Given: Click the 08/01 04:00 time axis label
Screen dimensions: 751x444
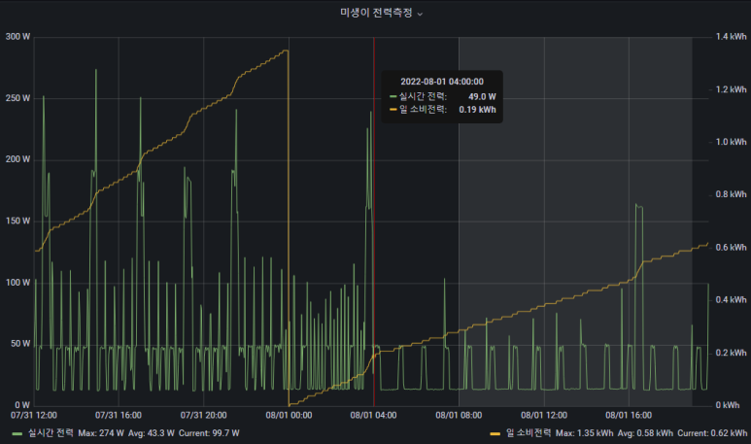Looking at the screenshot, I should 374,415.
